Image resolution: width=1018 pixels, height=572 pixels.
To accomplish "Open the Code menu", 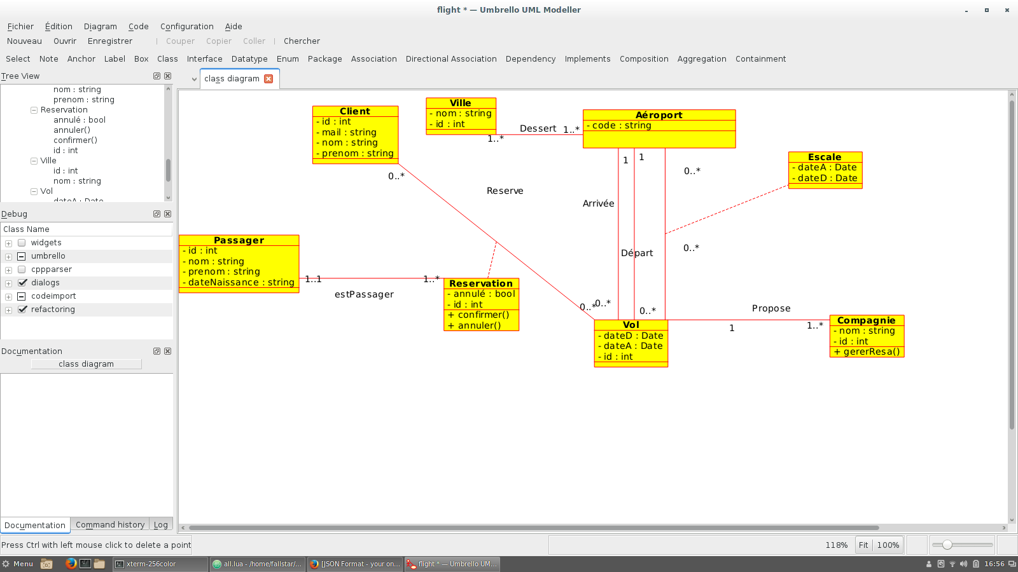I will coord(139,27).
